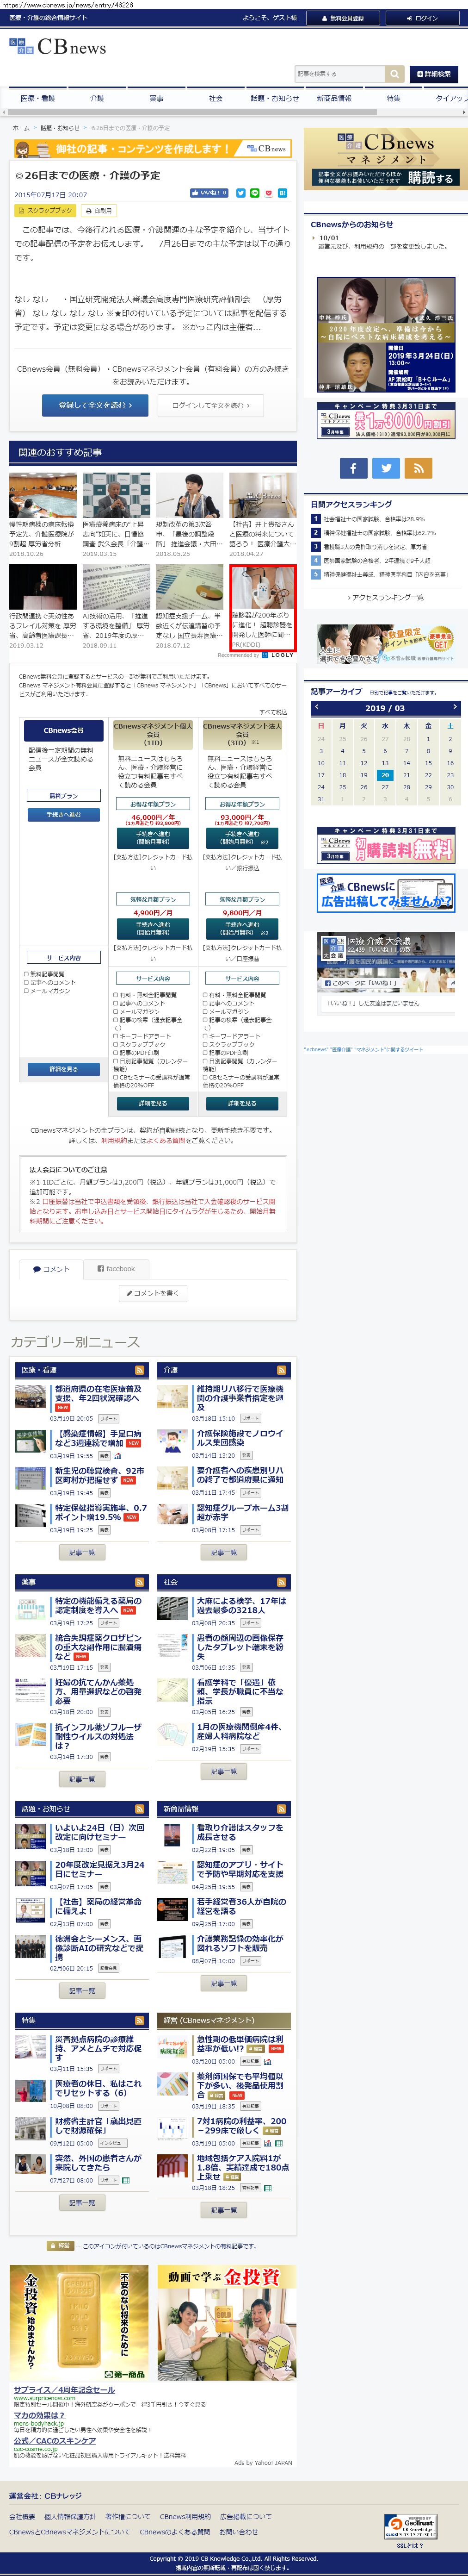Screen dimensions: 468x2576
Task: Open the CBnewsに広告出稿してみませんか banner
Action: (385, 894)
